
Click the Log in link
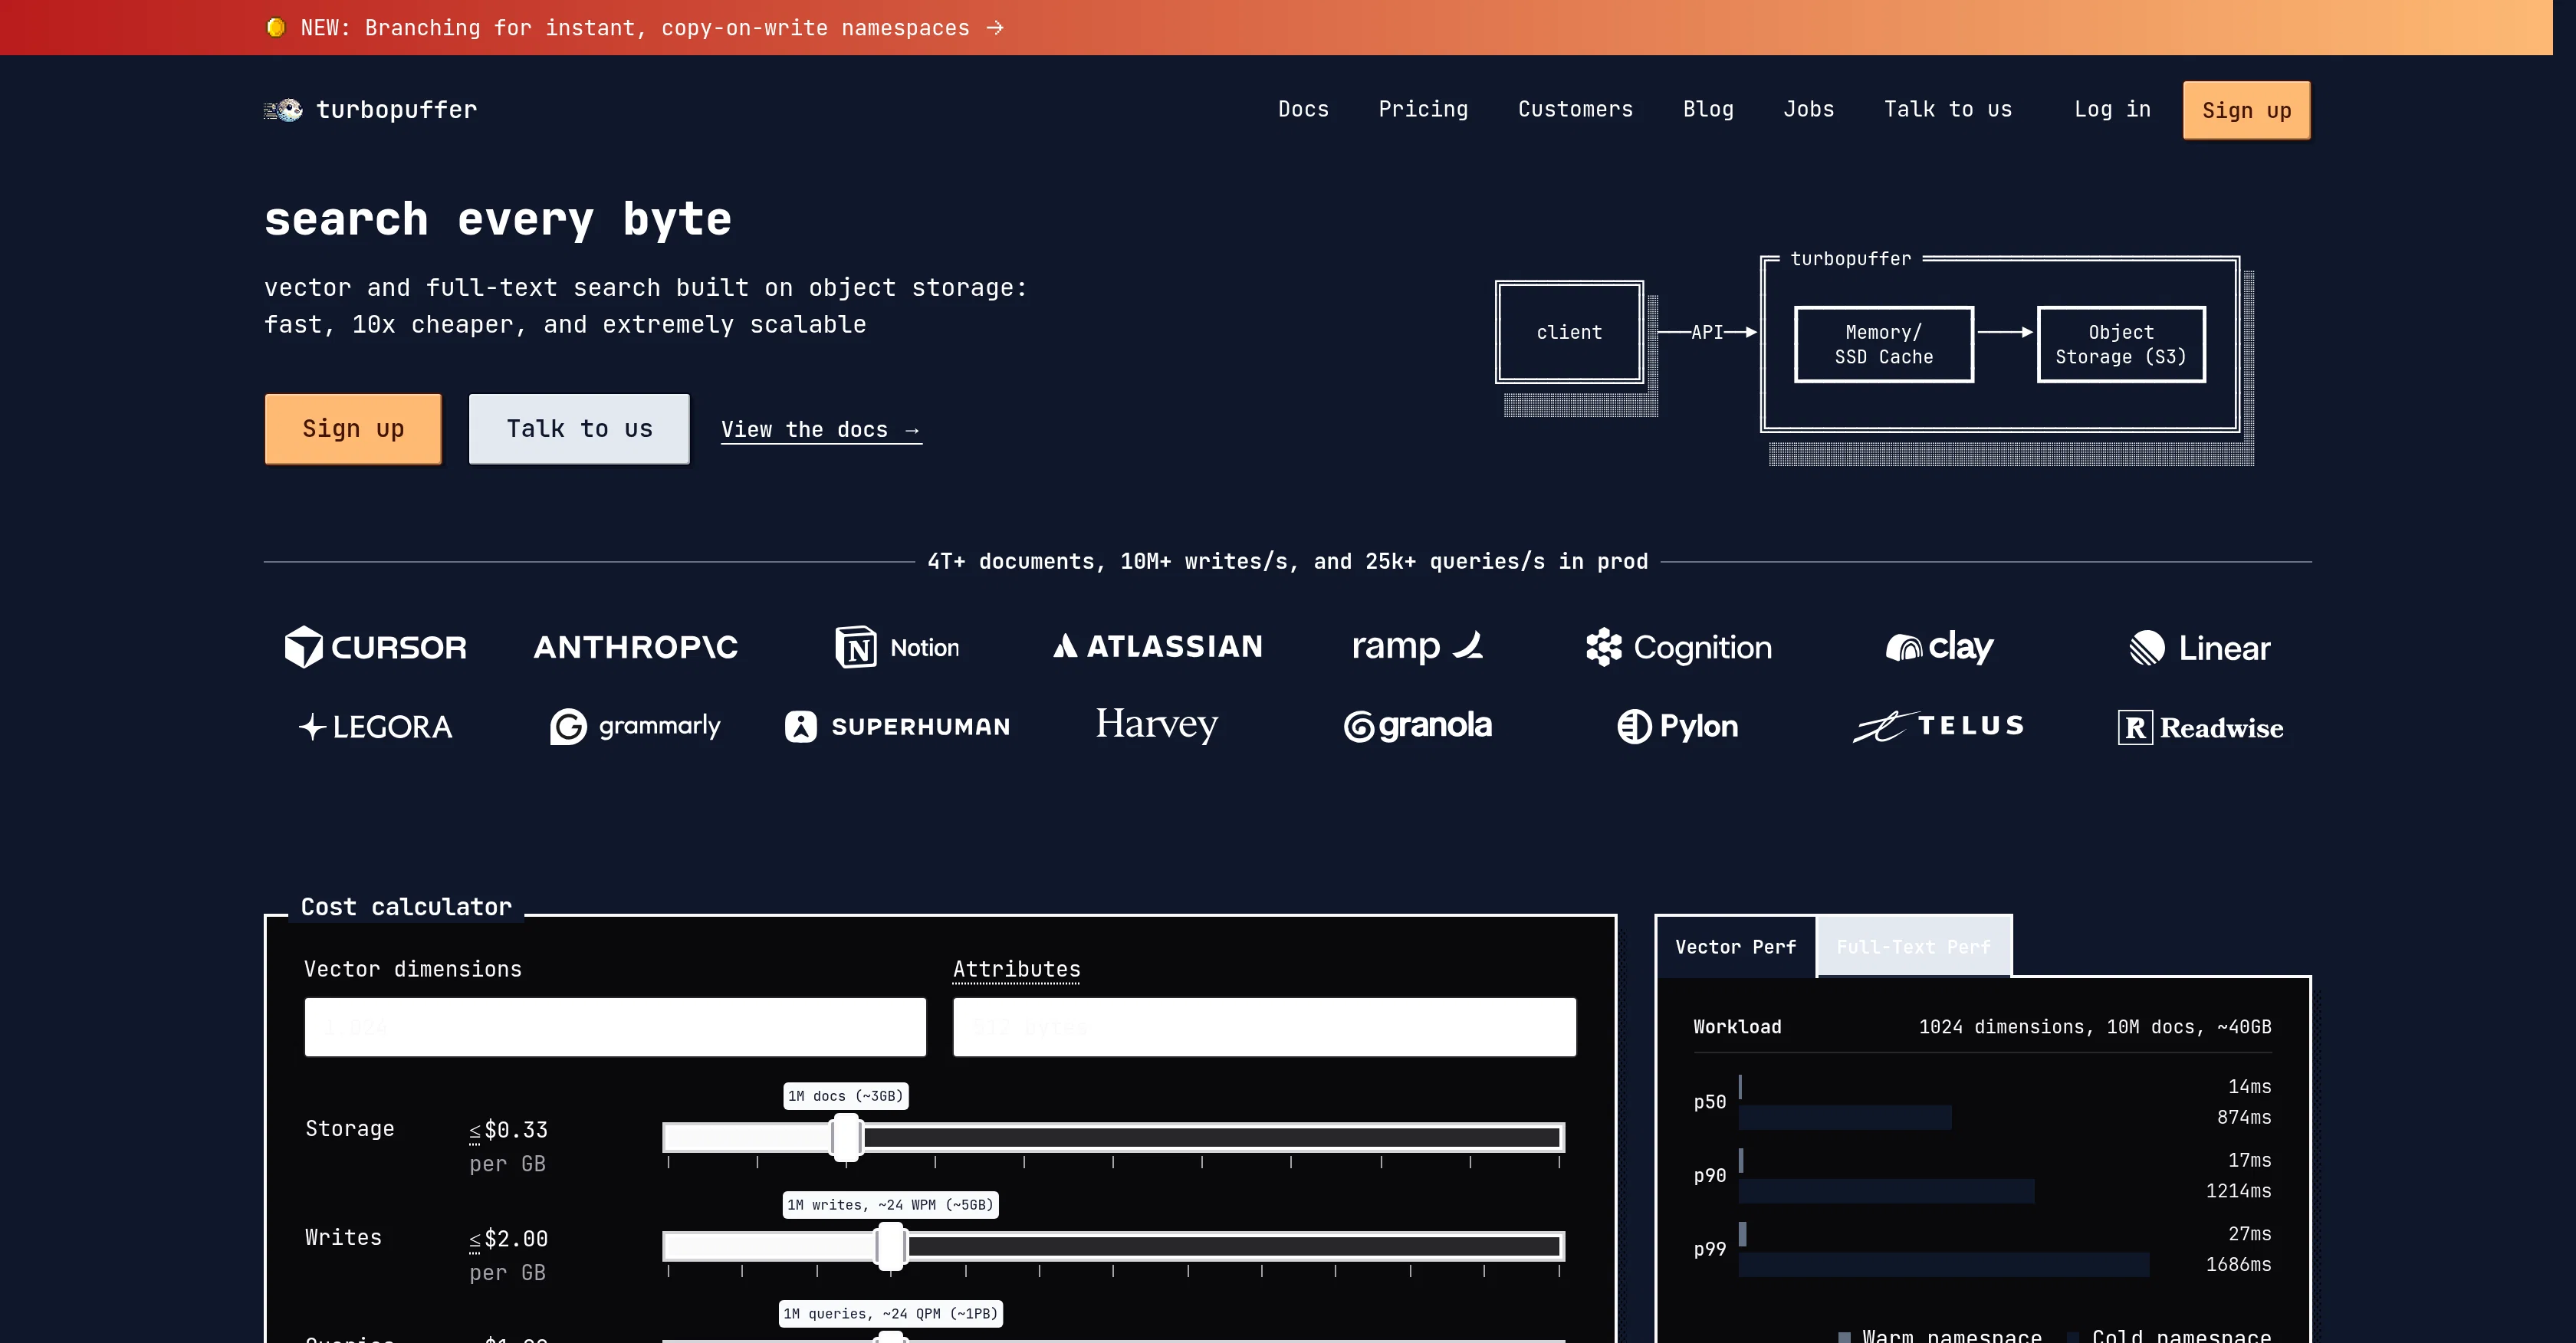click(x=2112, y=109)
